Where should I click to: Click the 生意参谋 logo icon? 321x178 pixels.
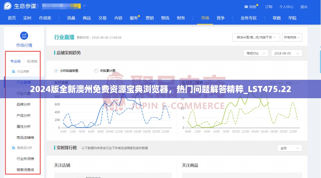(9, 6)
